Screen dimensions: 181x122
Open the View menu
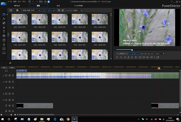[x=19, y=2]
